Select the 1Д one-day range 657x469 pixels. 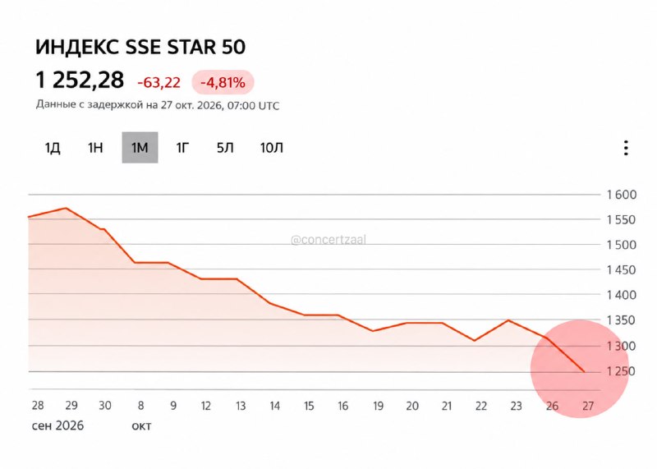(x=53, y=148)
